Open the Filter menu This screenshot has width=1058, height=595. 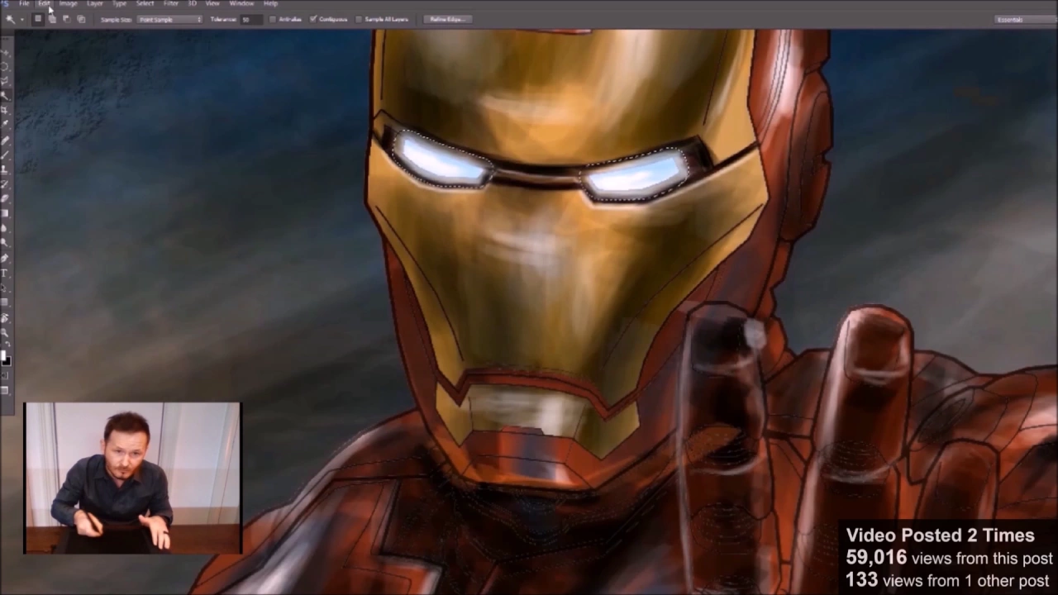[x=171, y=3]
